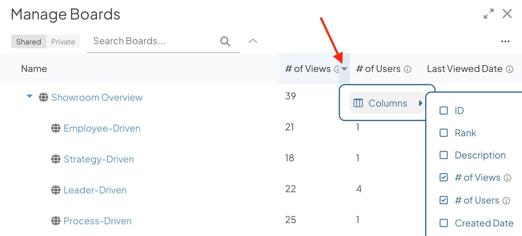
Task: Open the three-dot more options menu
Action: [505, 41]
